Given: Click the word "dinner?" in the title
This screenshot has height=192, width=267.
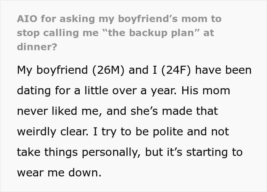Looking at the screenshot, I should [37, 47].
